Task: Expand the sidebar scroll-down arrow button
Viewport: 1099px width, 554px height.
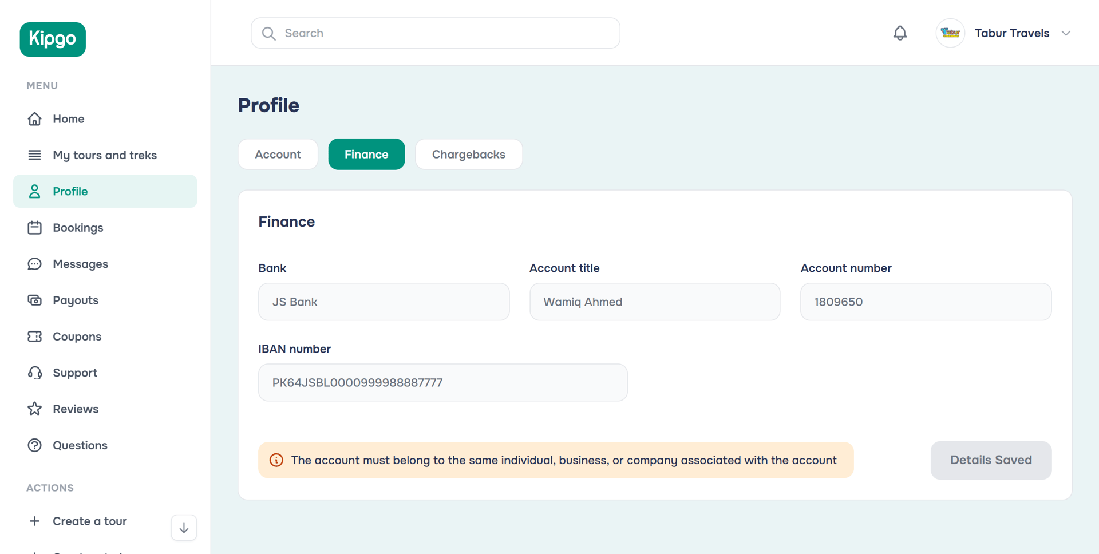Action: tap(183, 527)
